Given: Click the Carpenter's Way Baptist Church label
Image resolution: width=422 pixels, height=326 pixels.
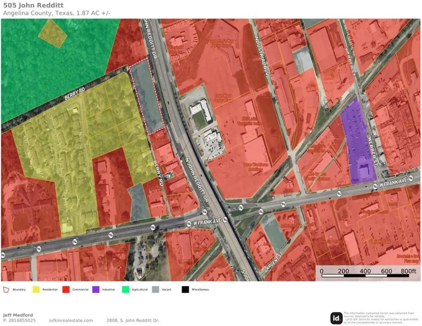Looking at the screenshot, I should pos(221,44).
